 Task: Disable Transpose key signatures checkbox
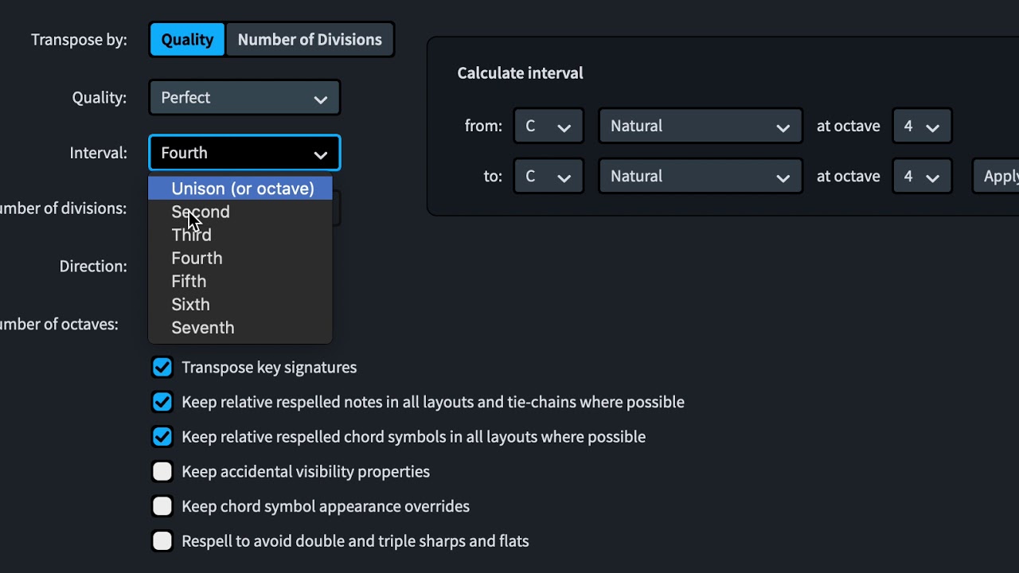click(x=162, y=367)
